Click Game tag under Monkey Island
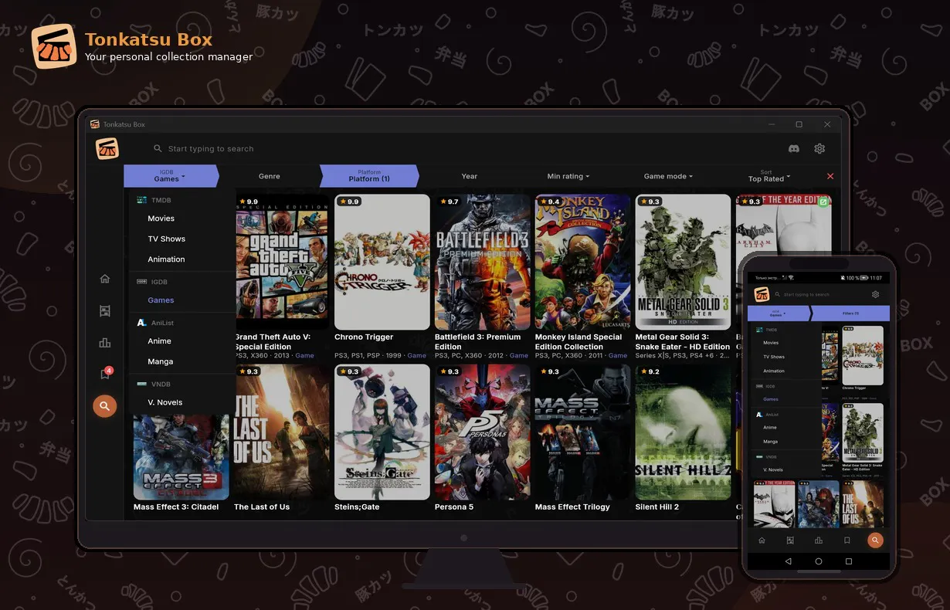 [x=618, y=356]
